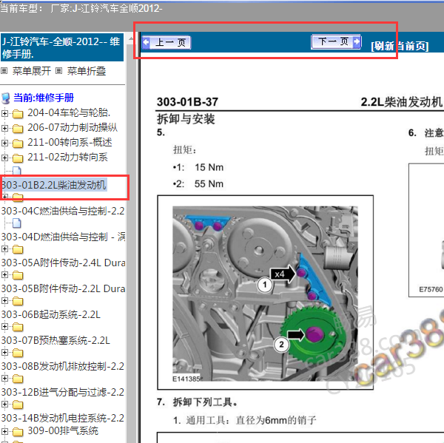Click folder icon above 303-04C燃油供给与控制

pyautogui.click(x=18, y=197)
